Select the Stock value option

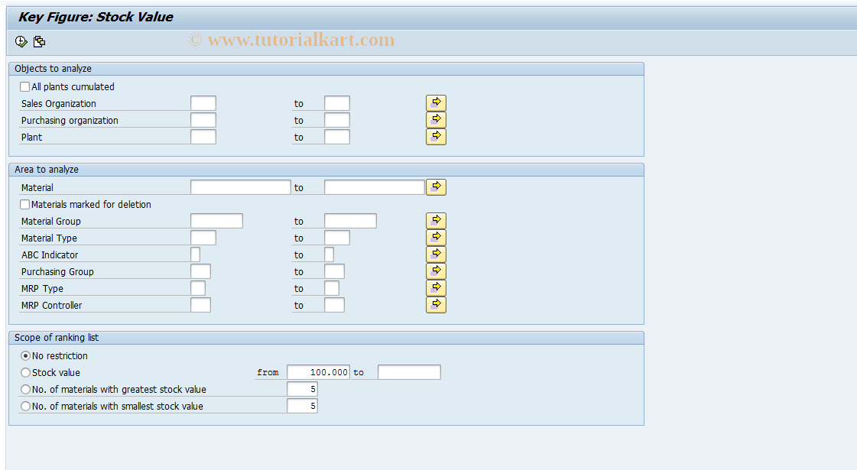[x=25, y=372]
